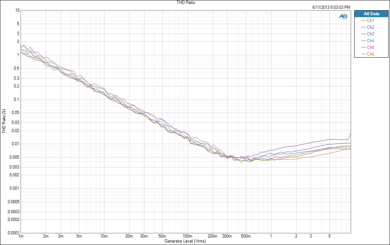Click the Generator Level (Vrms) axis label
The image size is (390, 245).
tap(185, 241)
